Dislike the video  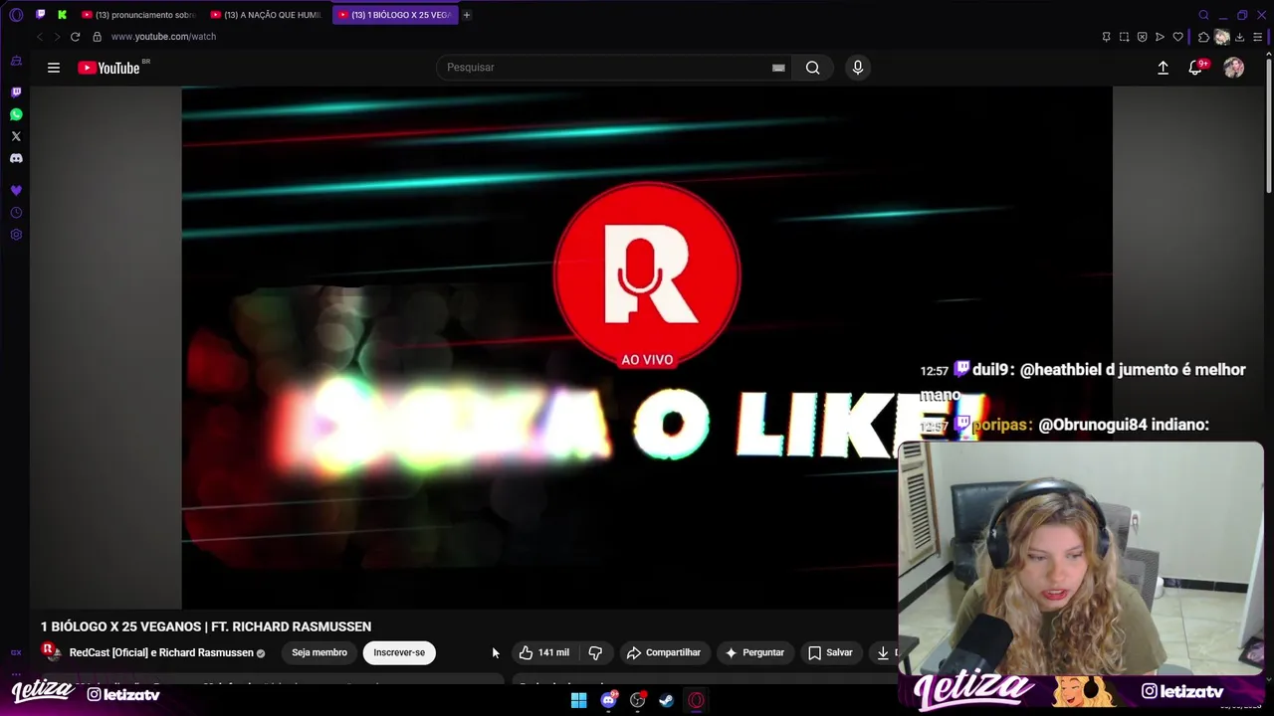[595, 652]
